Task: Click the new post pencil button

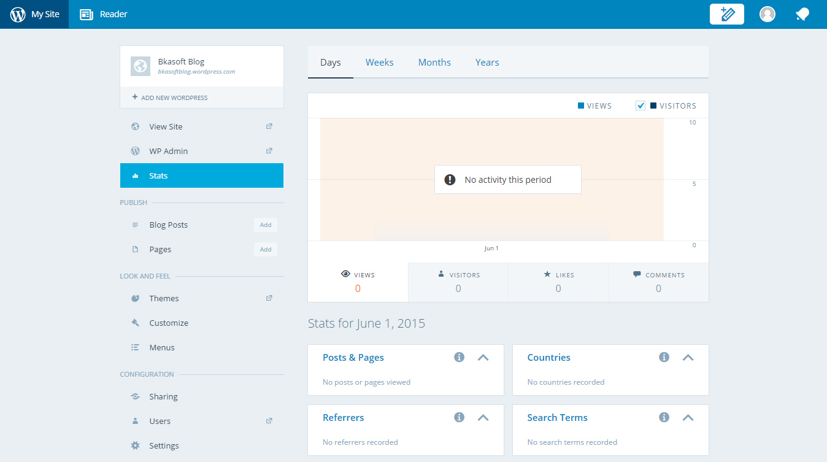Action: click(727, 14)
